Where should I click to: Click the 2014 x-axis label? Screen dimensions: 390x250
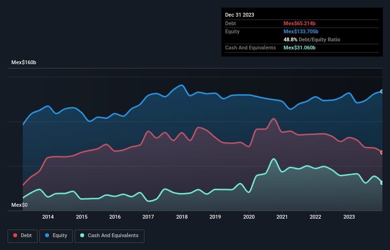pyautogui.click(x=48, y=217)
